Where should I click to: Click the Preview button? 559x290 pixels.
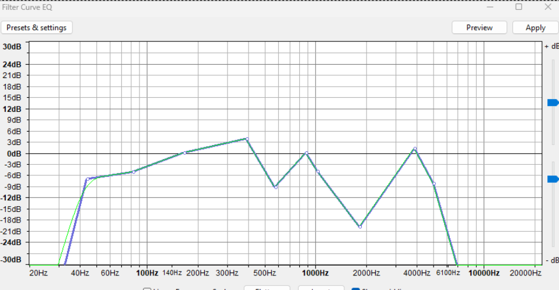point(479,28)
